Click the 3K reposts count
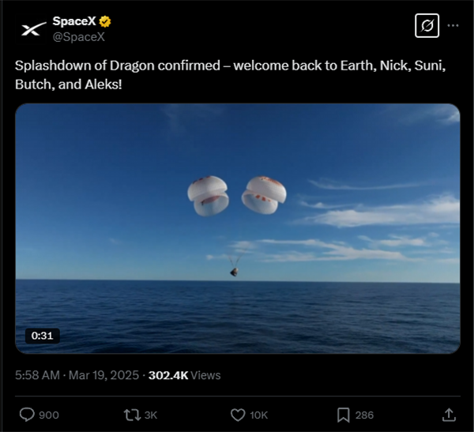Image resolution: width=474 pixels, height=432 pixels. [x=151, y=415]
